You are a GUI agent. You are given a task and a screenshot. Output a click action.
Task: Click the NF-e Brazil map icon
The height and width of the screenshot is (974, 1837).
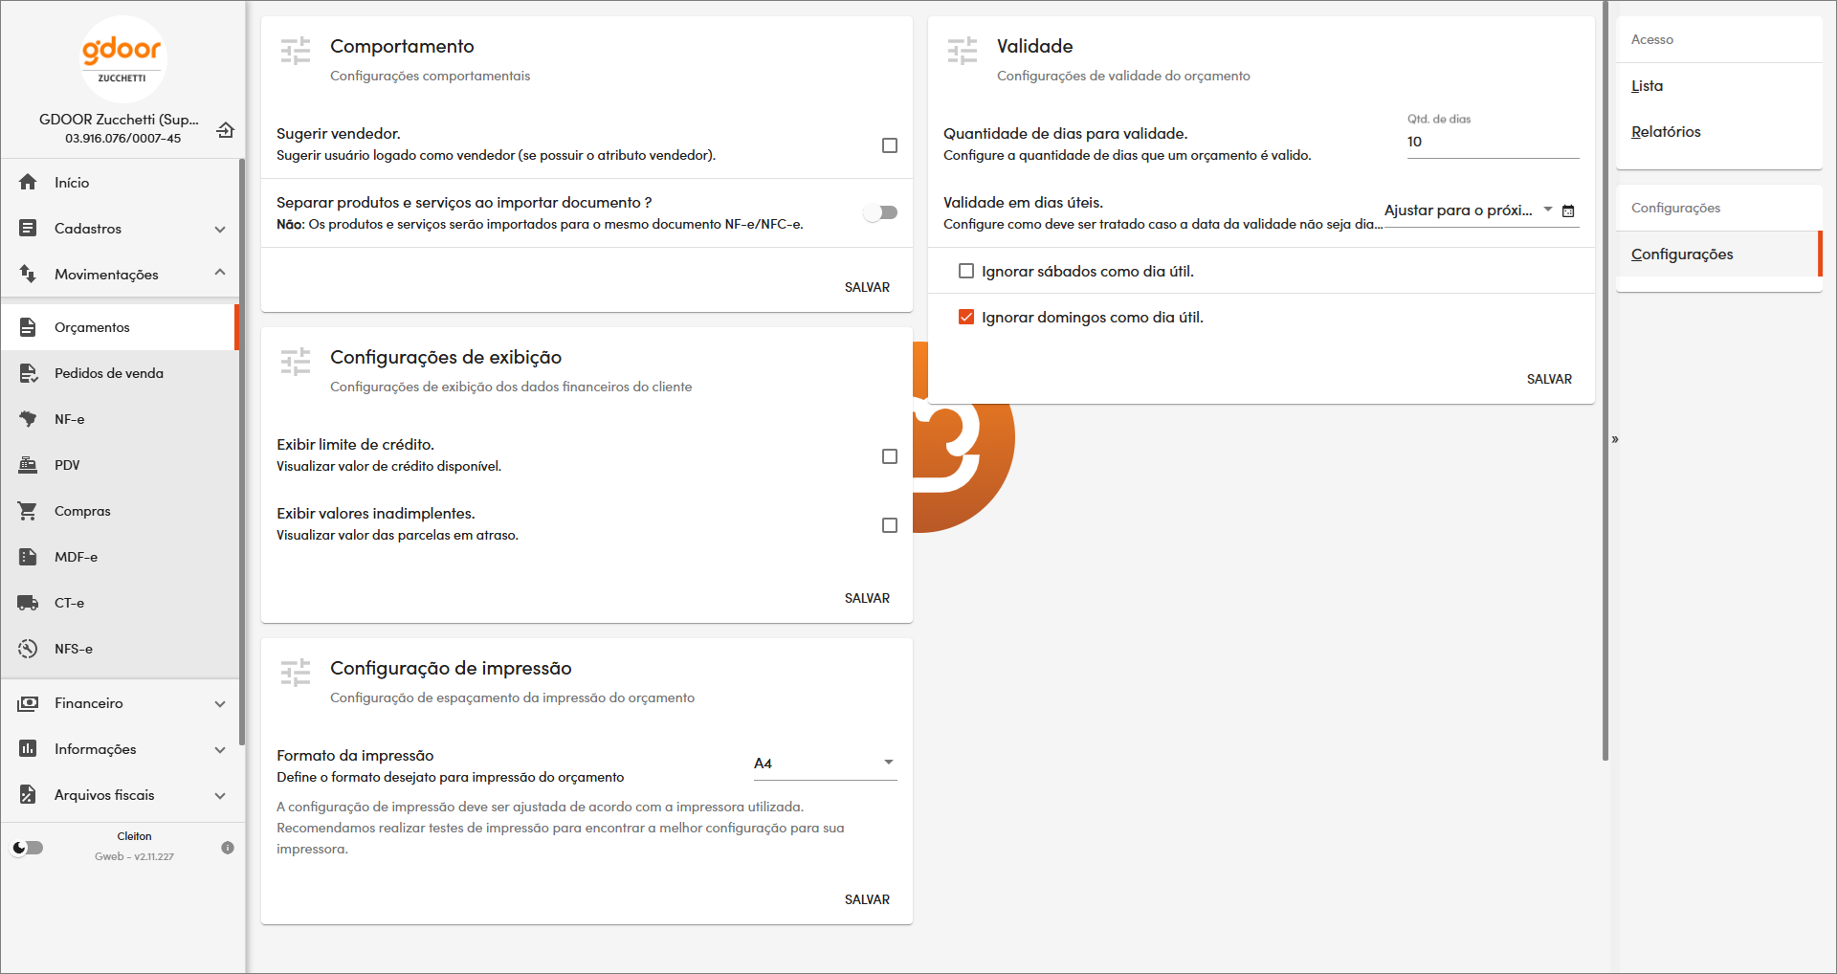point(28,419)
